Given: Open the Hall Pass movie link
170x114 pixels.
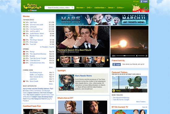Looking at the screenshot, I should (33, 22).
